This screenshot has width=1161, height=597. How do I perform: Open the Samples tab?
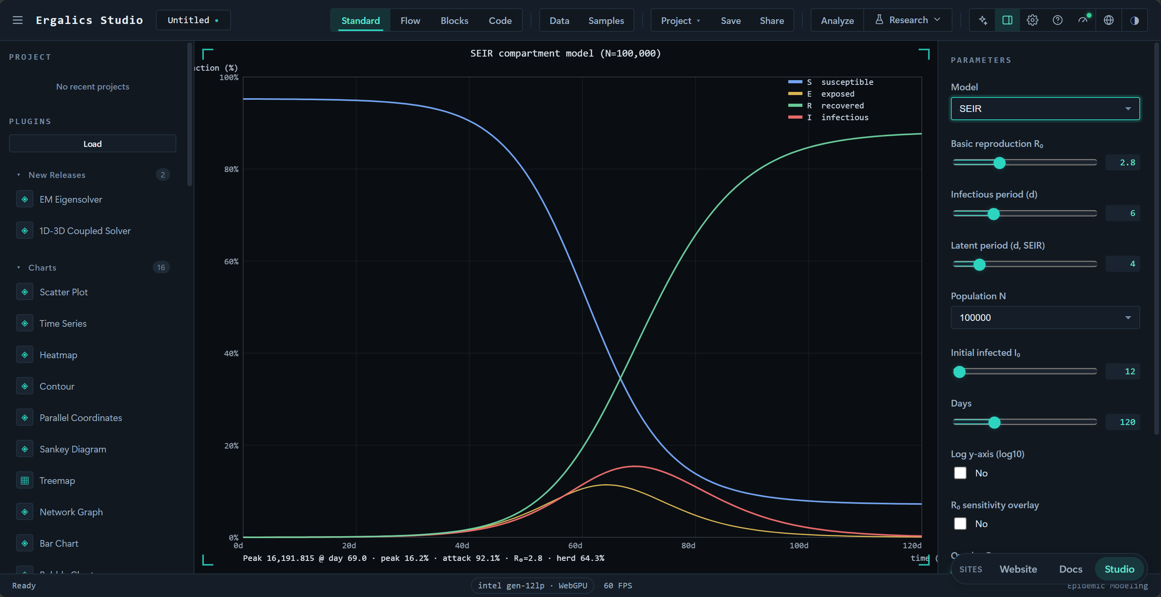606,20
